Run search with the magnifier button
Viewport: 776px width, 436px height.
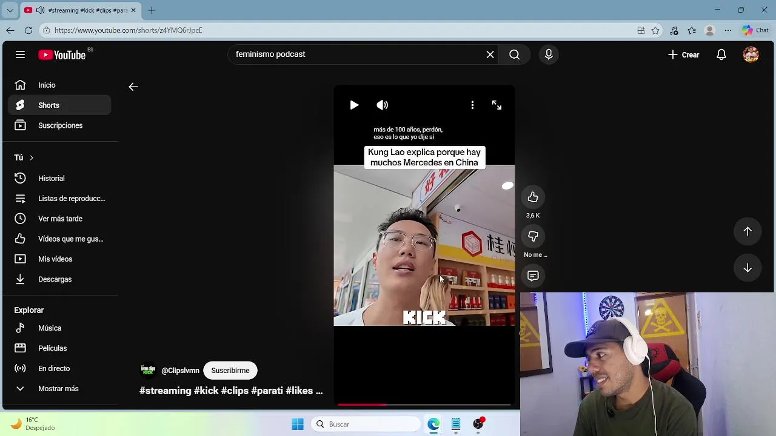pyautogui.click(x=514, y=54)
